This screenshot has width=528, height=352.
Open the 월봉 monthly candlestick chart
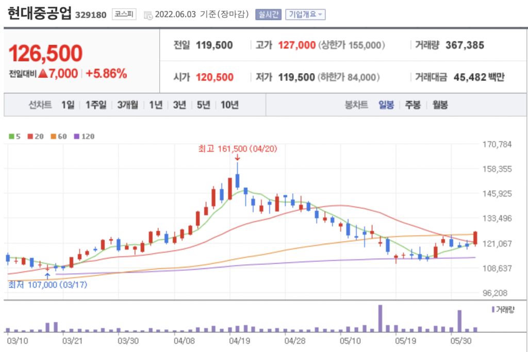click(440, 105)
